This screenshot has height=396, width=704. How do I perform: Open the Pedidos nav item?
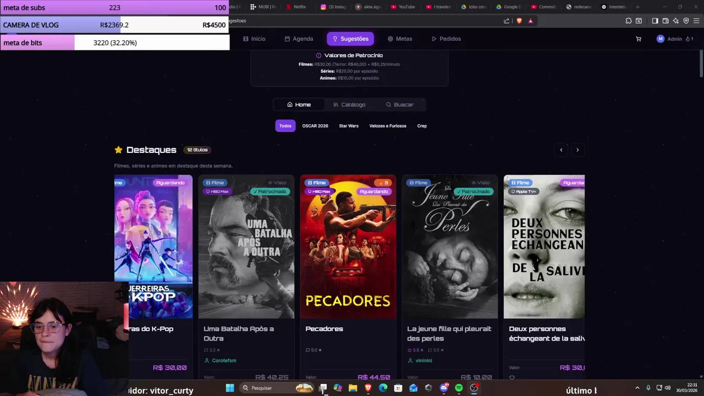coord(446,39)
